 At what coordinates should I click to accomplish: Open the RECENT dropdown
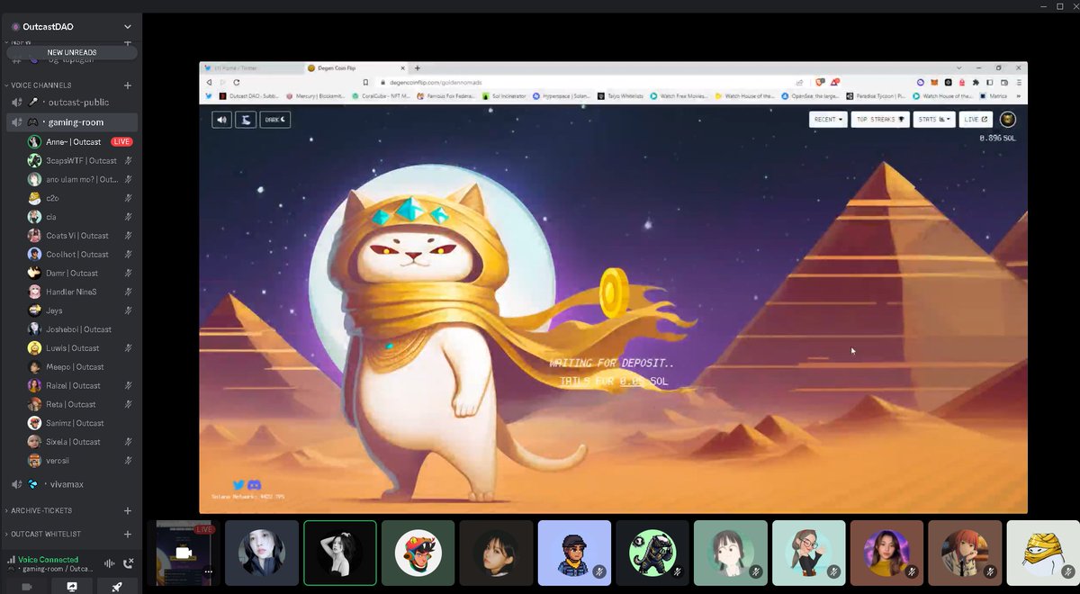coord(828,119)
